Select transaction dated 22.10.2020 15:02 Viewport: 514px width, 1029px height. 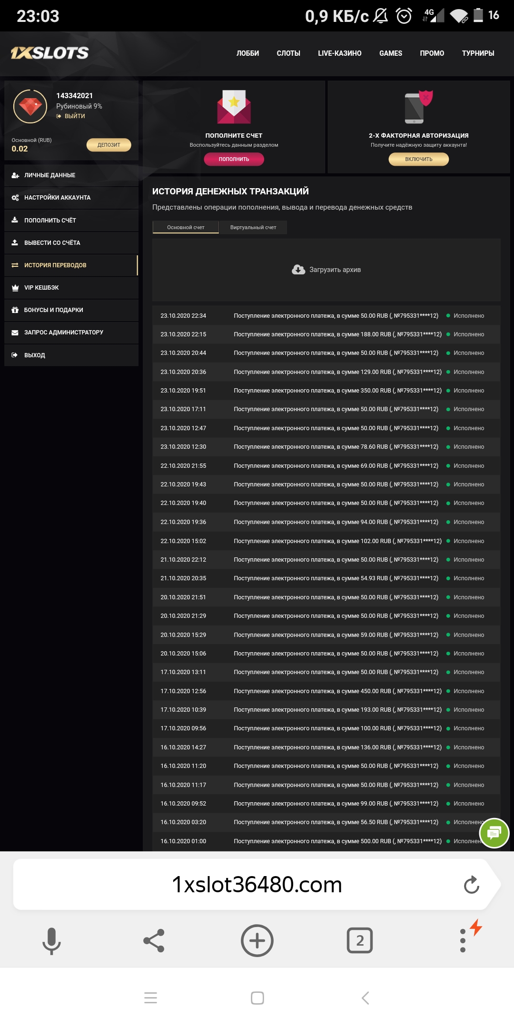(x=326, y=541)
